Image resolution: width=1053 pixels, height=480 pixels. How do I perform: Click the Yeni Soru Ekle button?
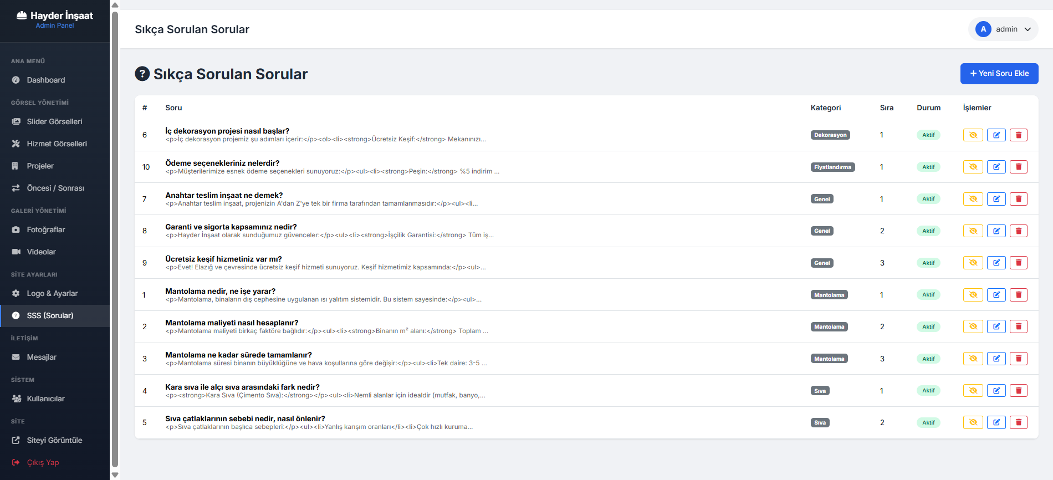[x=999, y=74]
